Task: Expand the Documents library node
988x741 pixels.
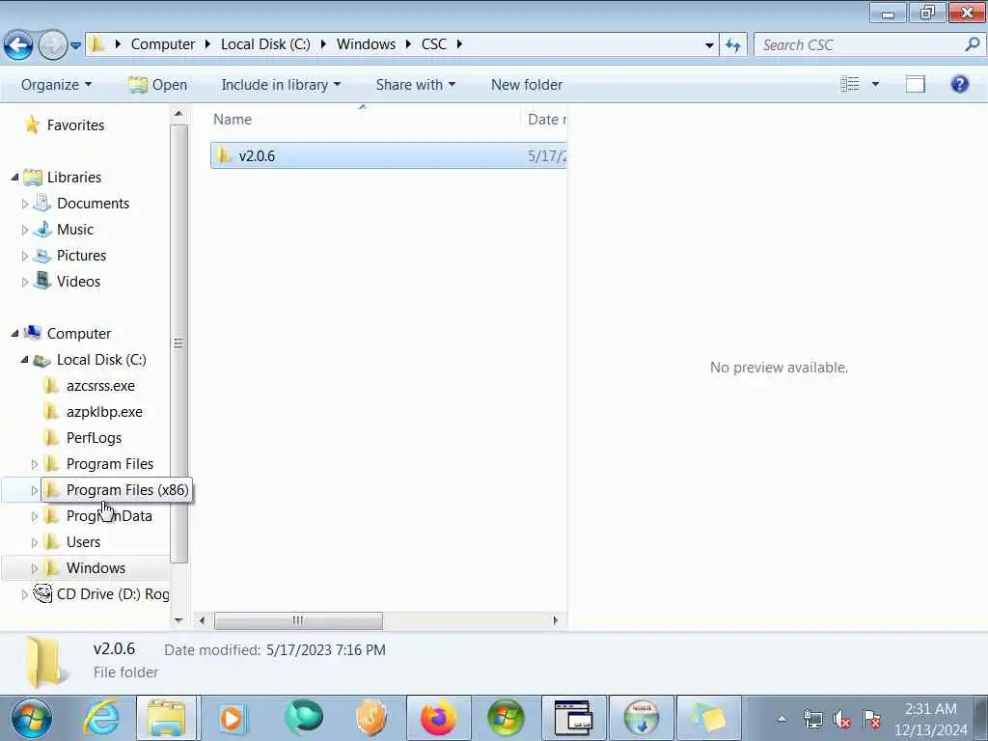Action: (x=24, y=204)
